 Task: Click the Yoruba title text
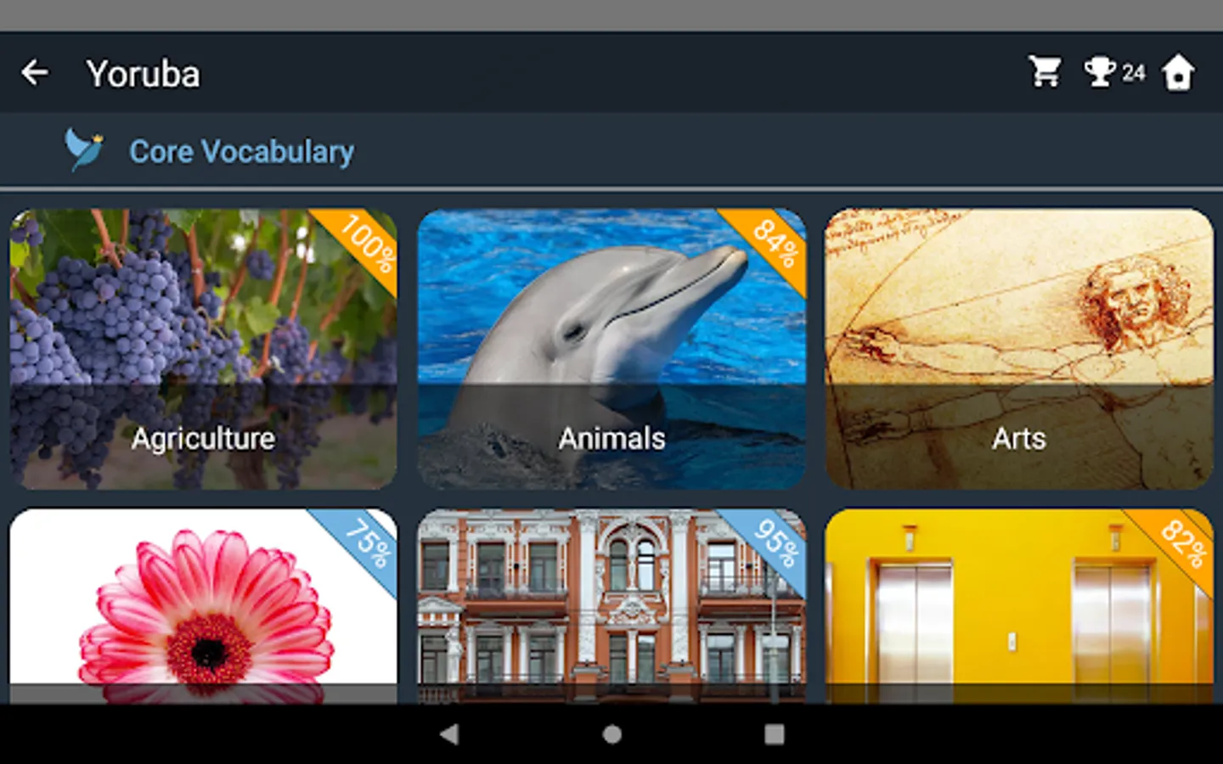point(144,74)
